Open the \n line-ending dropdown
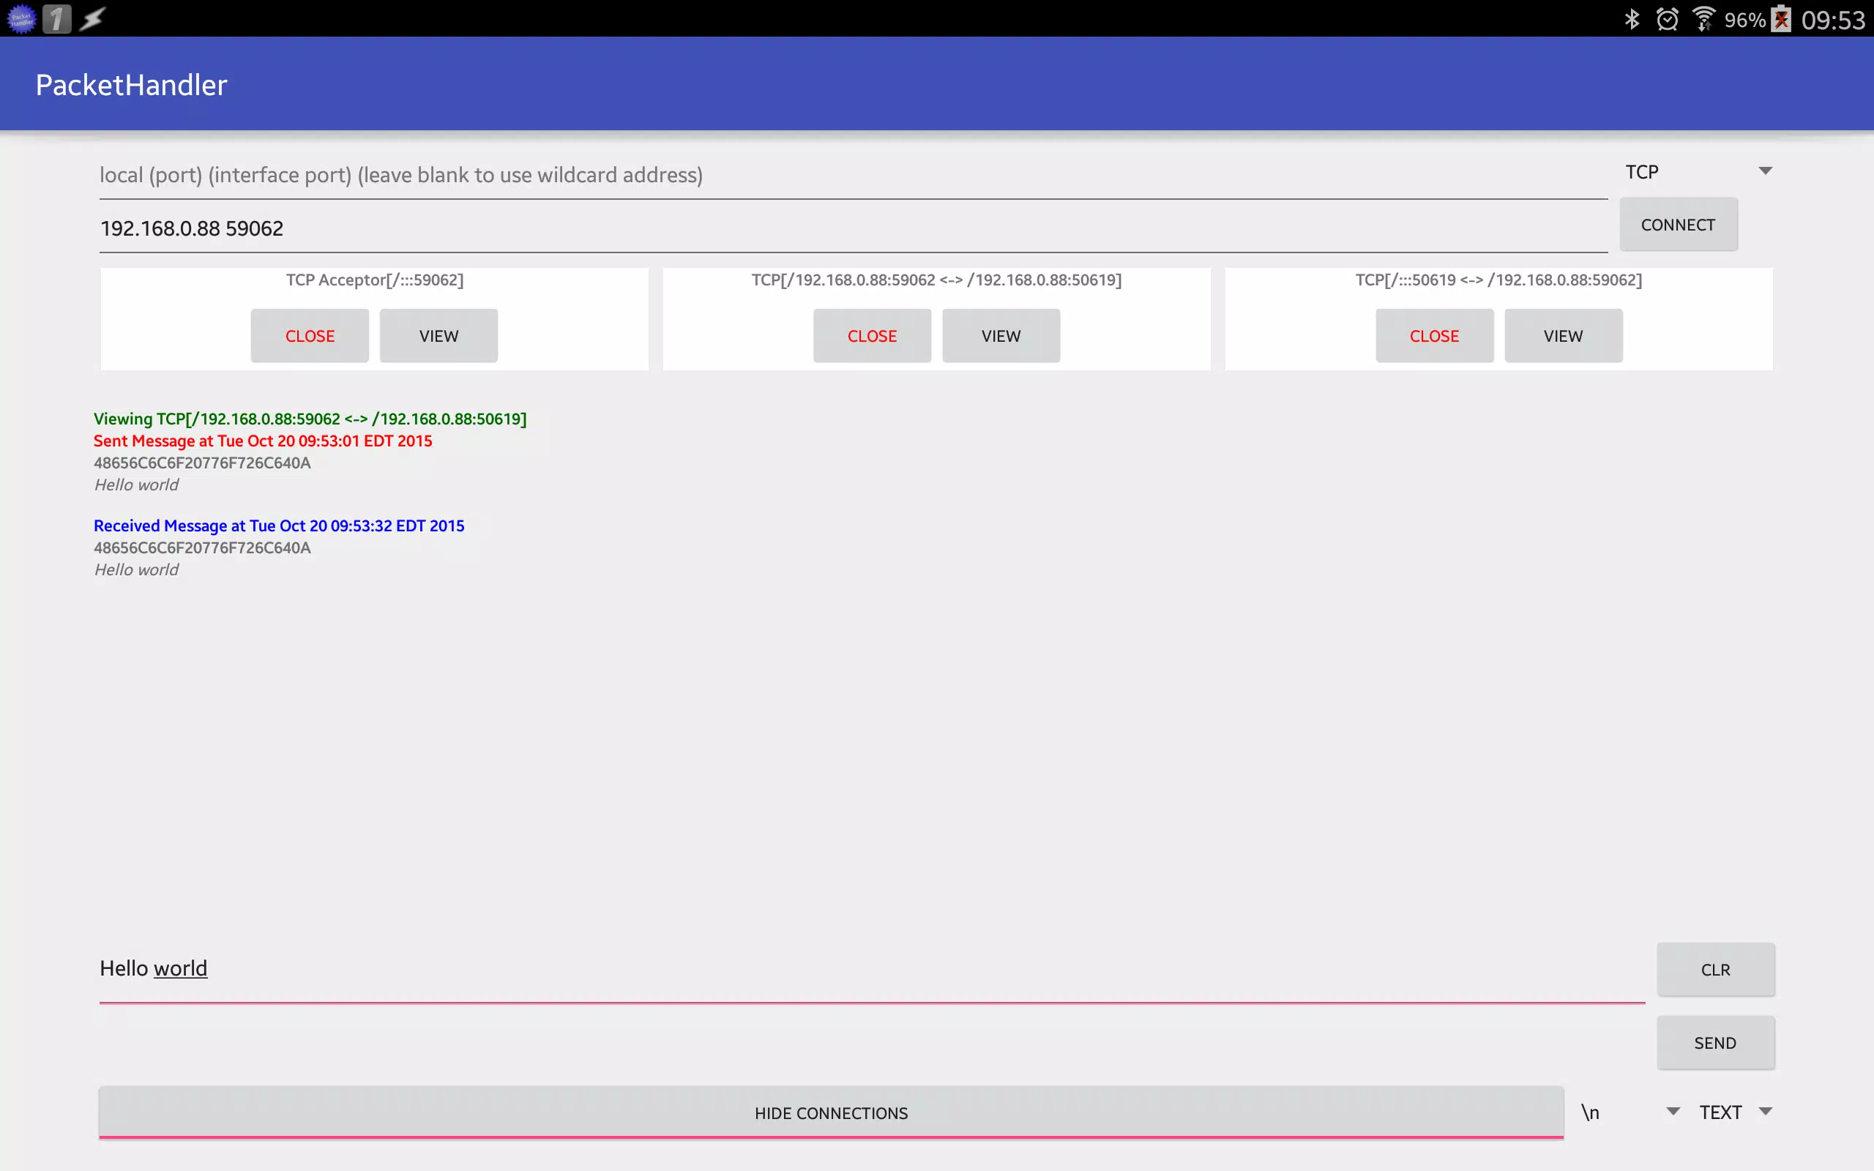Image resolution: width=1874 pixels, height=1171 pixels. pyautogui.click(x=1630, y=1112)
